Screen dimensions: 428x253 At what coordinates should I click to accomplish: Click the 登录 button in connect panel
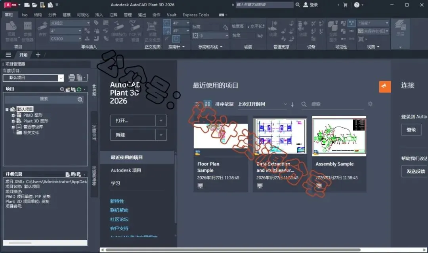pos(411,130)
